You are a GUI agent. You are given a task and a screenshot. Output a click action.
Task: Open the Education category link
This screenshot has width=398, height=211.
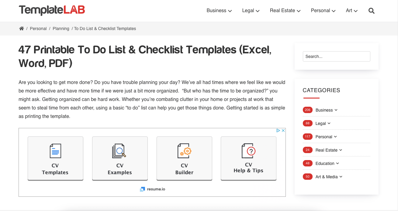(325, 163)
